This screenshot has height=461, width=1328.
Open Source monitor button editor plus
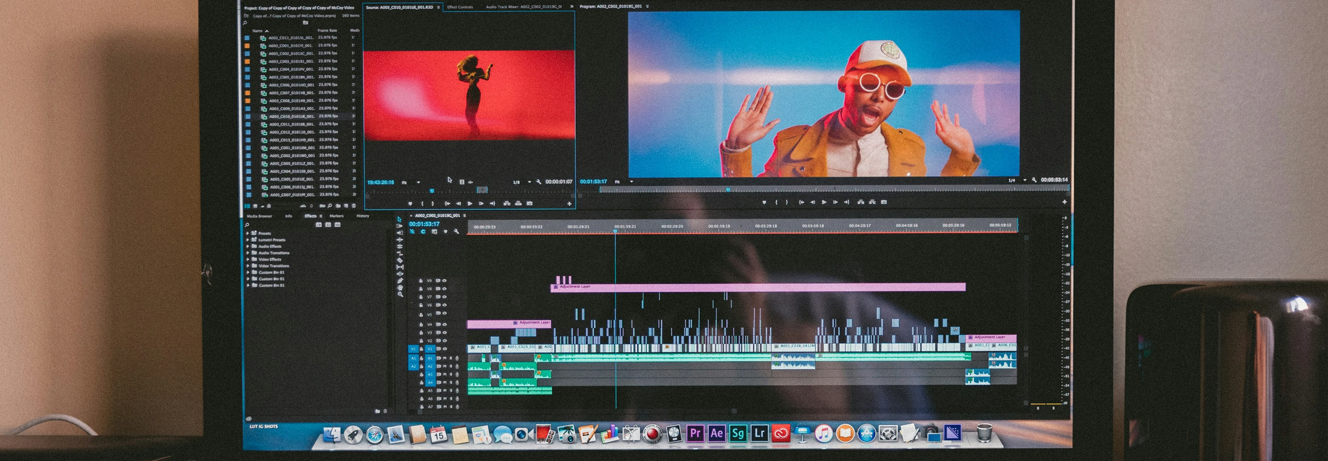coord(569,204)
